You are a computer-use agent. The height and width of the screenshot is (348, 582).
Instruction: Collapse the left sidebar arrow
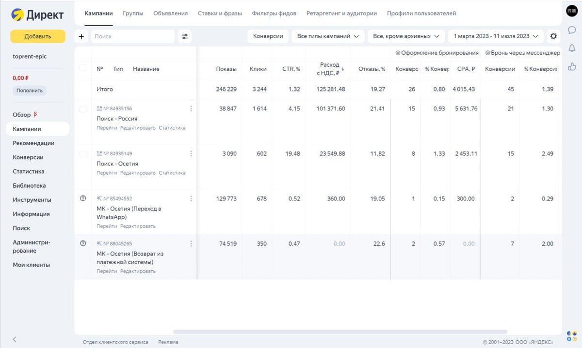tap(15, 339)
